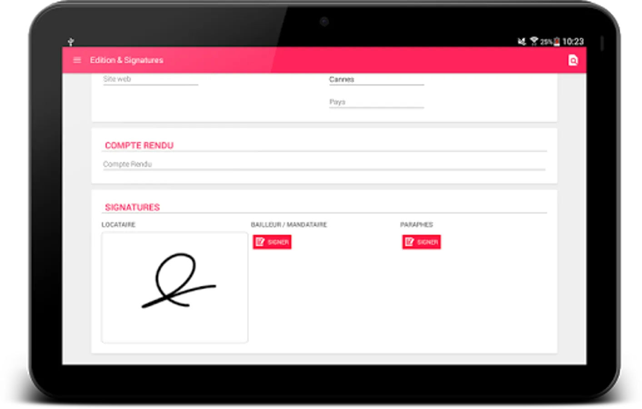Screen dimensions: 642x409
Task: Focus the Site web input field
Action: tap(150, 79)
